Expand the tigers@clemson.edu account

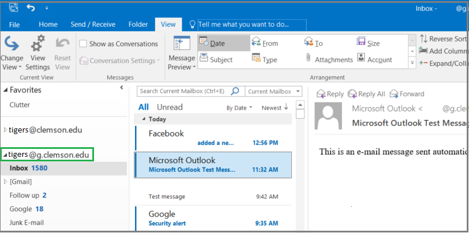(x=5, y=130)
